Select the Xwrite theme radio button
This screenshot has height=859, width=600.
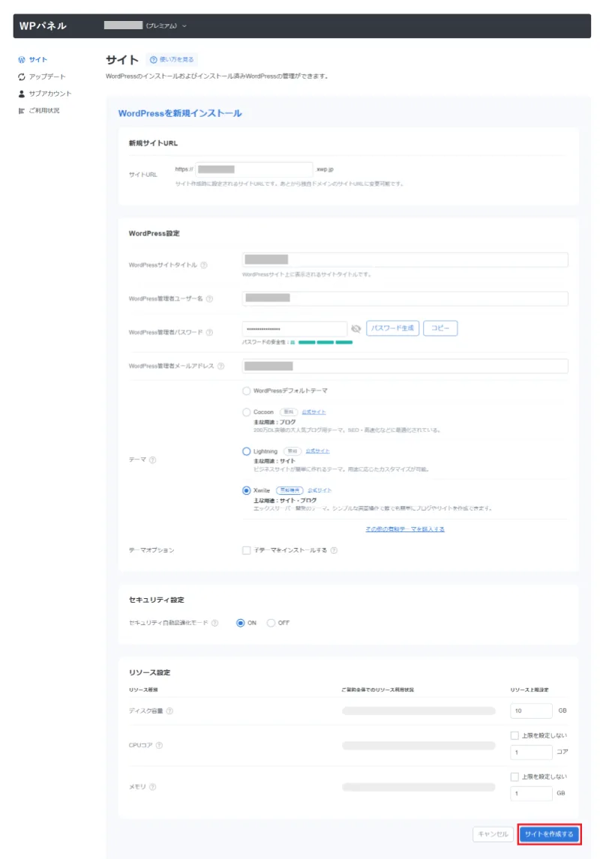[x=247, y=490]
